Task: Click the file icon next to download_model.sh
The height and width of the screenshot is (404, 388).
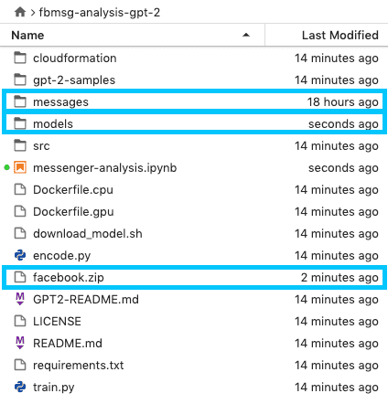Action: 20,233
